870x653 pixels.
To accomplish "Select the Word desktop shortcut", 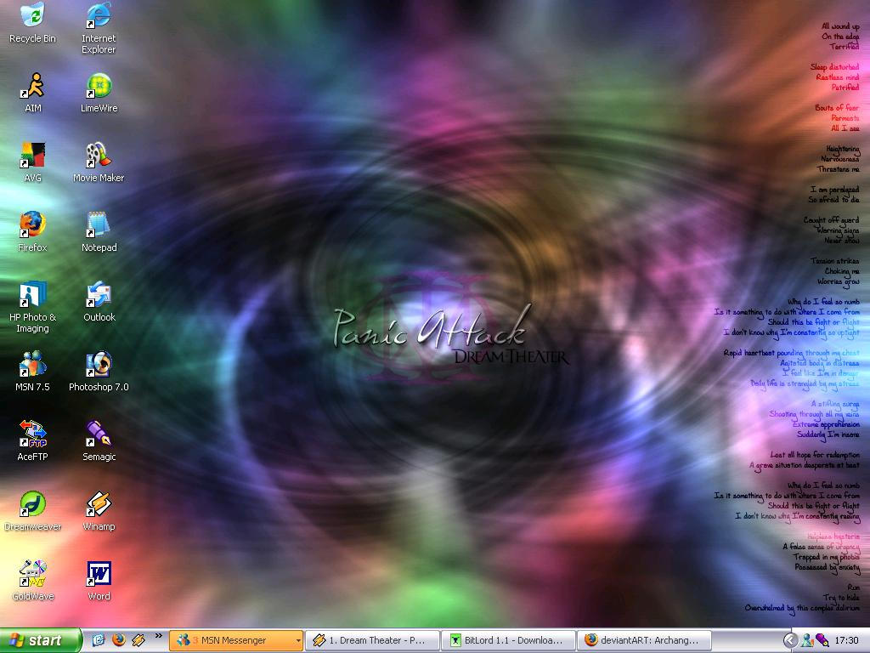I will pos(99,580).
